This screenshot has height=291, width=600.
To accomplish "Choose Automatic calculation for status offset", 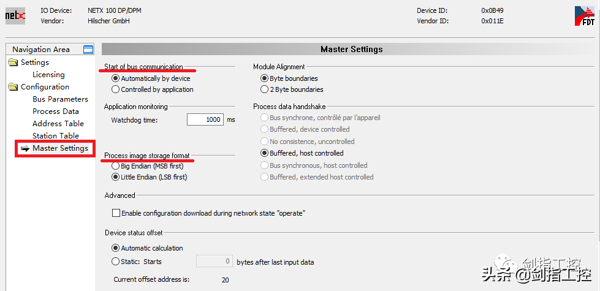I will 115,248.
